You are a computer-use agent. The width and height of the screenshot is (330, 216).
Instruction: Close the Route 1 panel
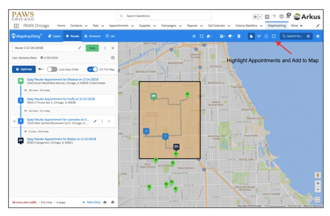coord(113,48)
